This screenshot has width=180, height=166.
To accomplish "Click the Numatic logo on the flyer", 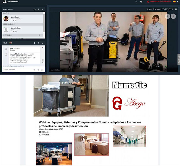I will pos(129,85).
